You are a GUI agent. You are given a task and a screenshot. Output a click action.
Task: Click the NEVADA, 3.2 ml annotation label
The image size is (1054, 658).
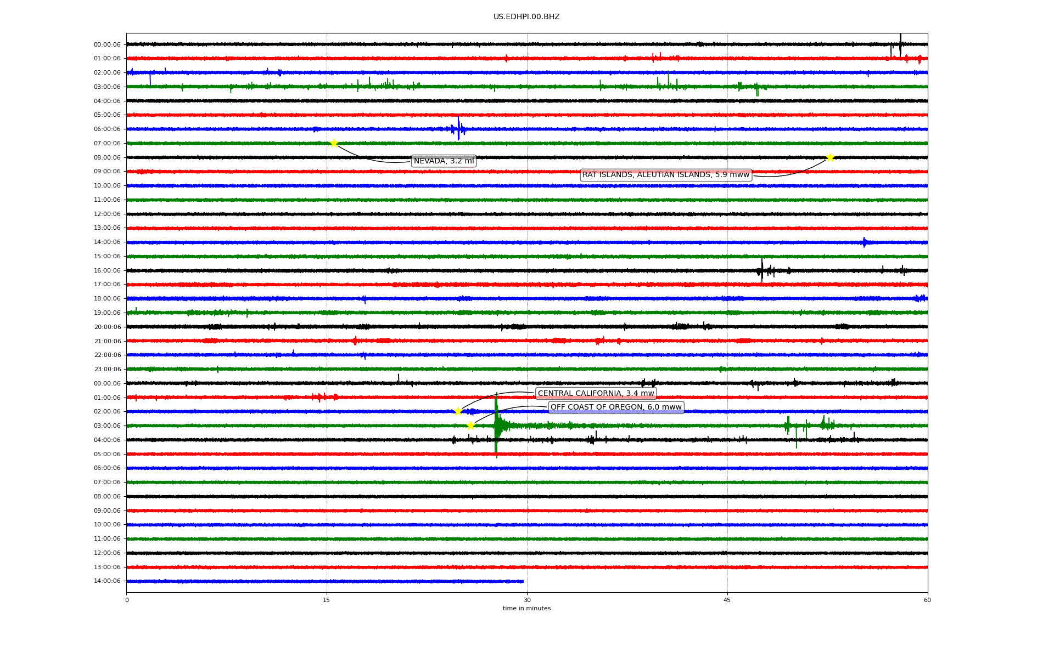point(444,161)
